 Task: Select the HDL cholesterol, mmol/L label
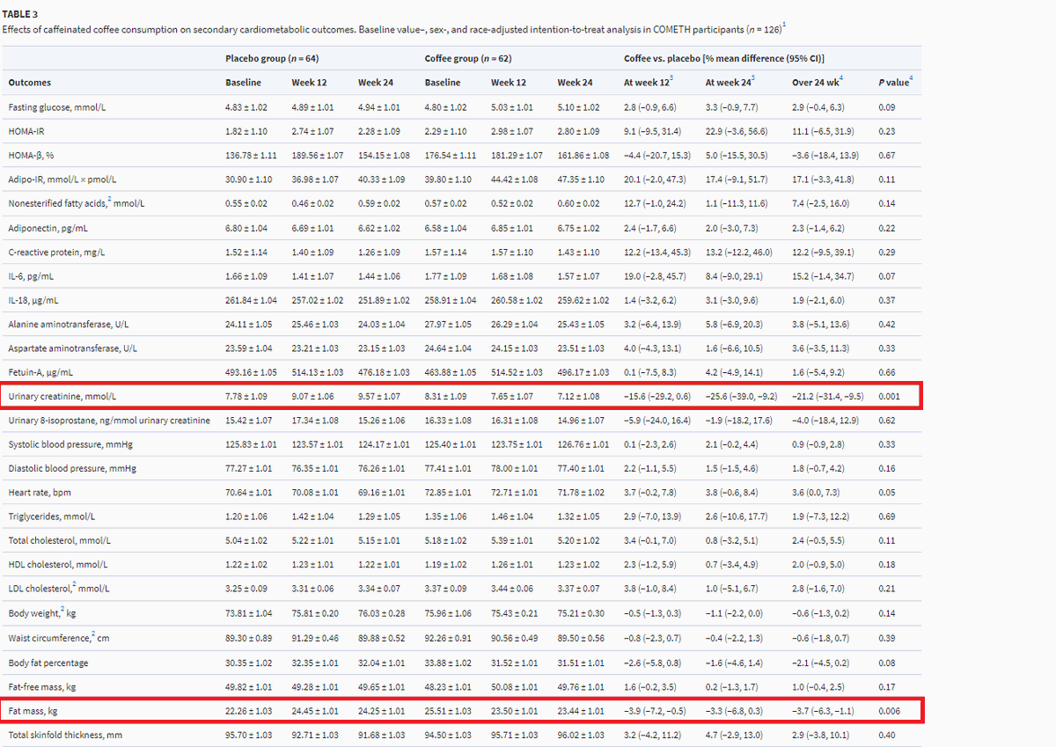(58, 566)
